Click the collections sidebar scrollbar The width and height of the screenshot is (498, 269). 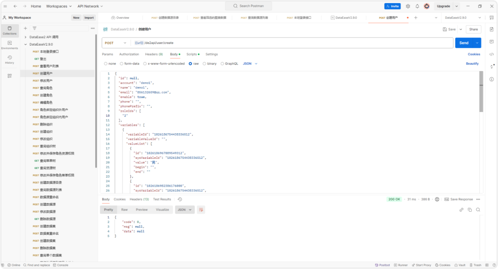pyautogui.click(x=96, y=101)
